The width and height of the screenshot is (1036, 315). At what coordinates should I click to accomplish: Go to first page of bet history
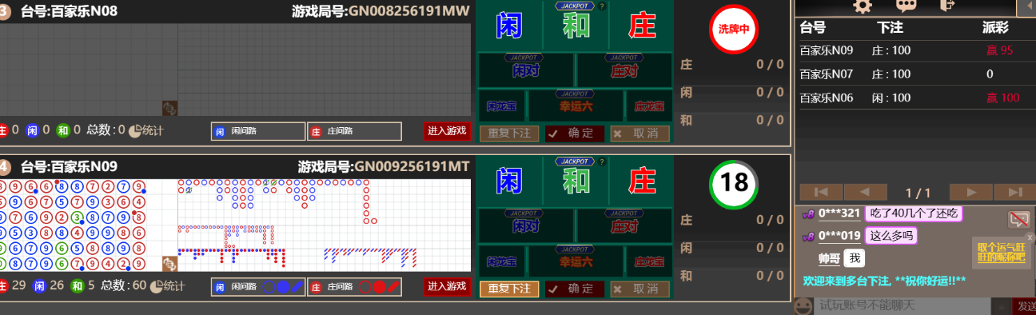pyautogui.click(x=820, y=192)
